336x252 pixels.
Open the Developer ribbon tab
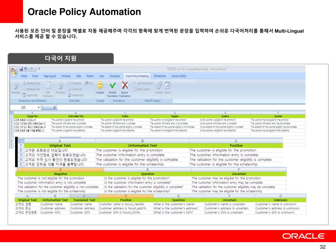pos(115,76)
